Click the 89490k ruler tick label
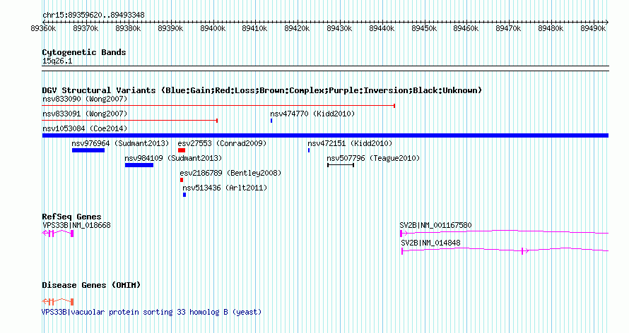This screenshot has height=333, width=629. tap(593, 28)
